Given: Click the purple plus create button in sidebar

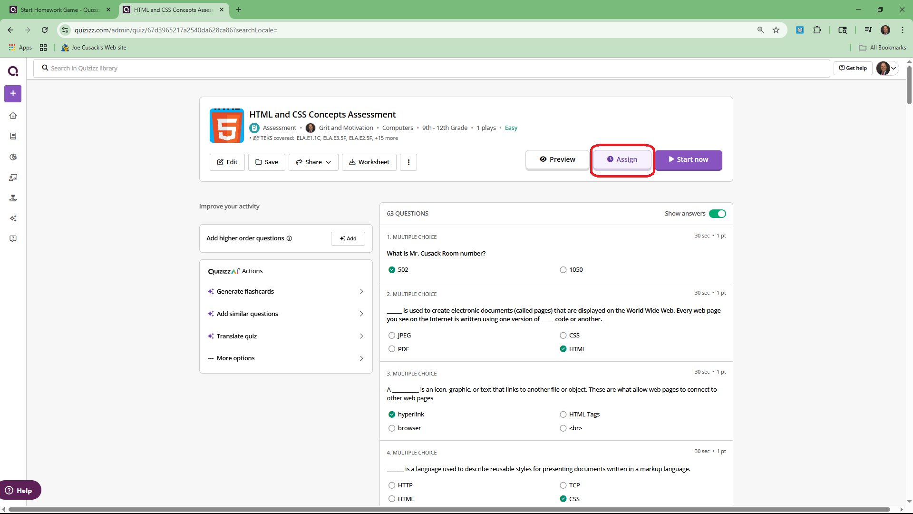Looking at the screenshot, I should (x=13, y=94).
